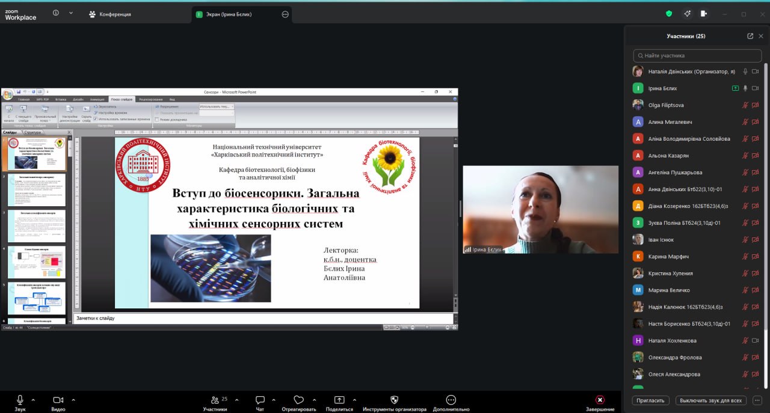Click muted mic icon of Olga Filiptsova
This screenshot has width=770, height=413.
point(745,105)
